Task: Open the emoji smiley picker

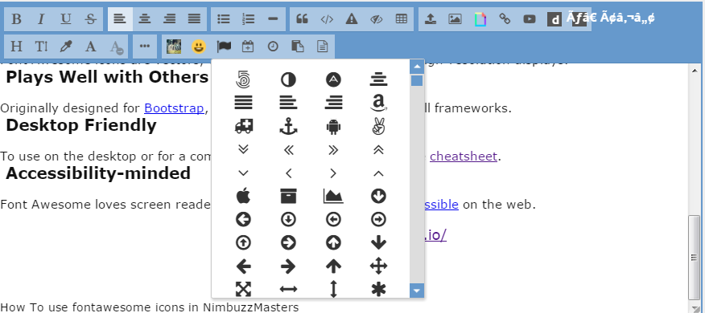Action: click(198, 47)
